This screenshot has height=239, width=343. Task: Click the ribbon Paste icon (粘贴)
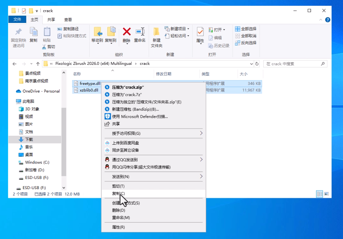tap(47, 32)
